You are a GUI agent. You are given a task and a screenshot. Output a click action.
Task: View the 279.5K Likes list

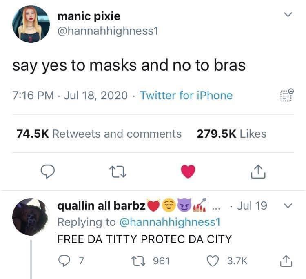click(x=231, y=134)
